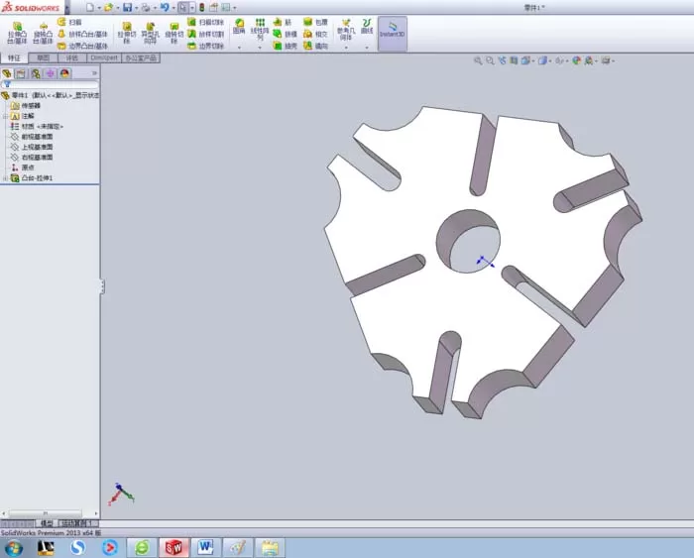Expand the Annotations (注解) tree node
694x558 pixels.
pyautogui.click(x=5, y=116)
